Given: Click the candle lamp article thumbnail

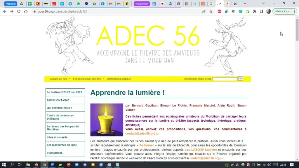Looking at the screenshot, I should pos(107,120).
